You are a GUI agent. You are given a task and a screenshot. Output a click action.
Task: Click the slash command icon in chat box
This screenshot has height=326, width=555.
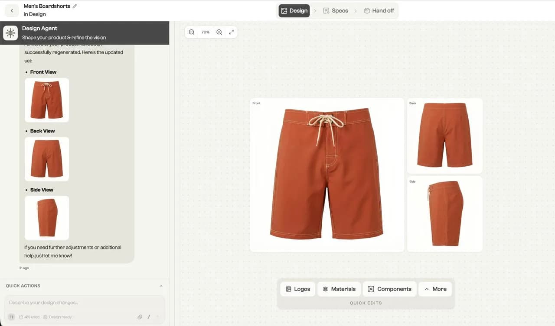pyautogui.click(x=149, y=317)
